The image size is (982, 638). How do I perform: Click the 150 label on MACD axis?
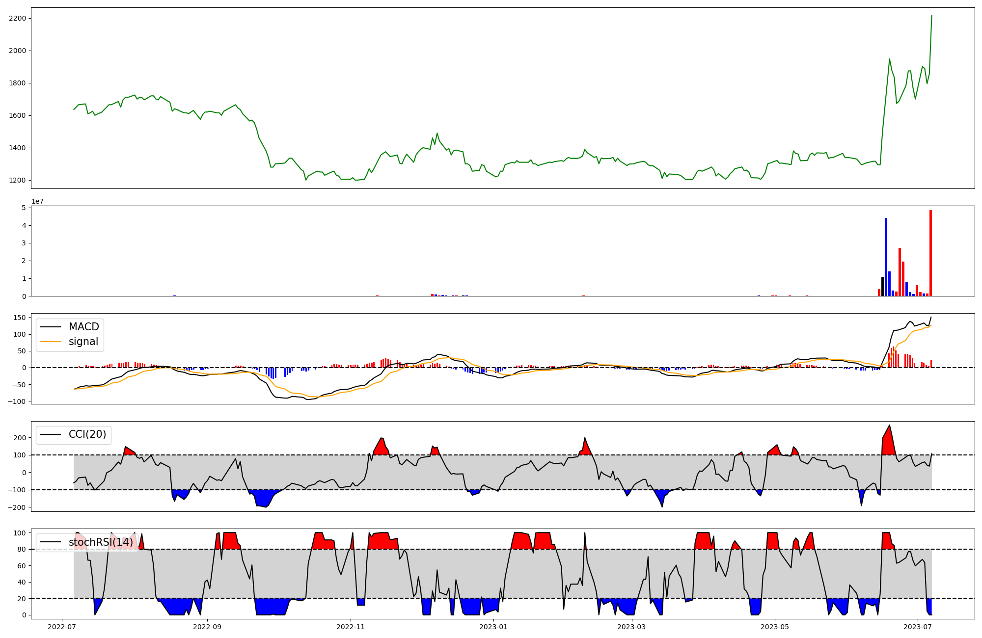tap(20, 318)
